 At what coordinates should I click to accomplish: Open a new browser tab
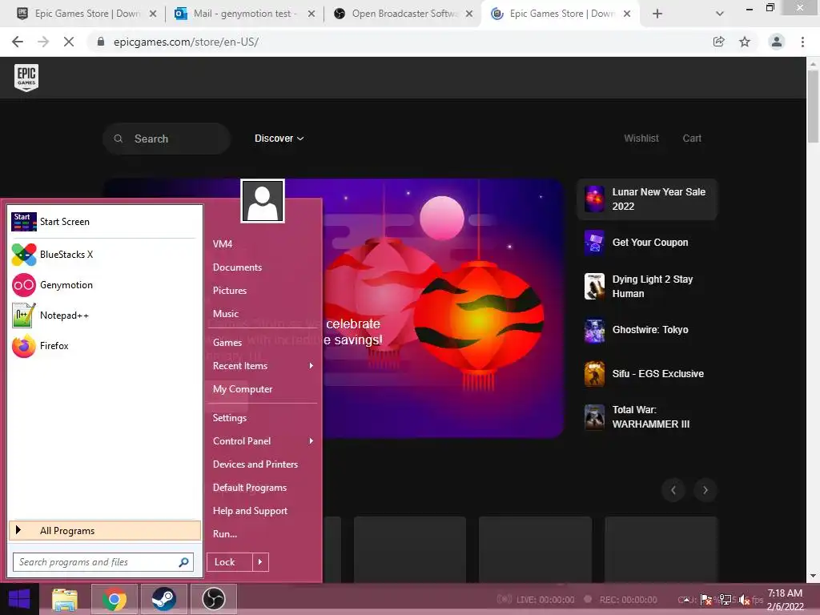[x=657, y=14]
